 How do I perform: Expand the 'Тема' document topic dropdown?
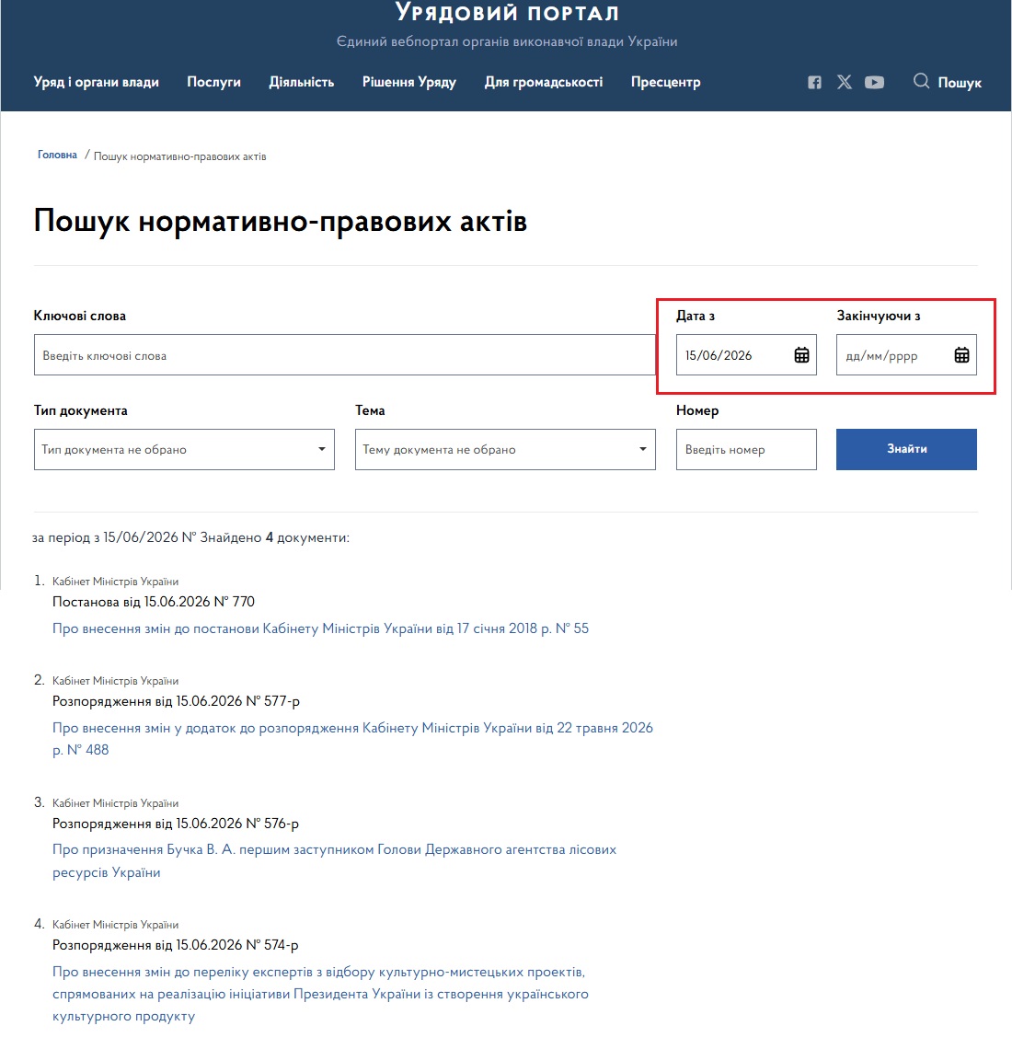point(505,450)
